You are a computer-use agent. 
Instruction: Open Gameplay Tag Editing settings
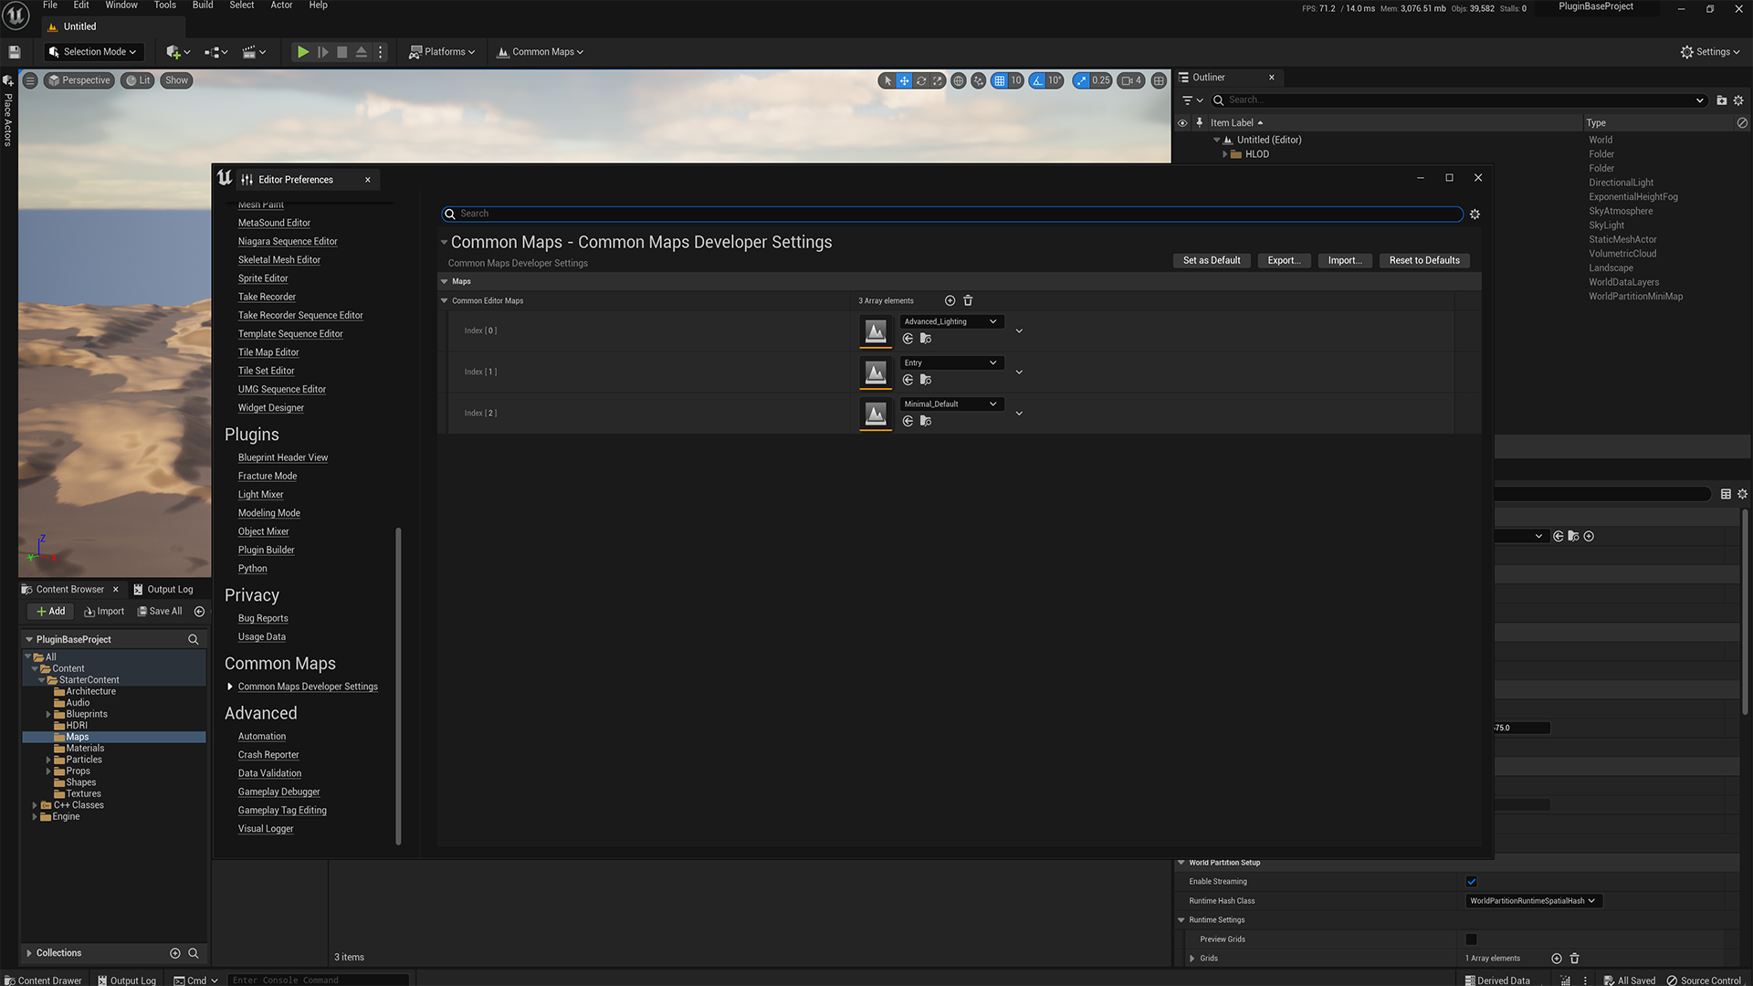coord(282,811)
